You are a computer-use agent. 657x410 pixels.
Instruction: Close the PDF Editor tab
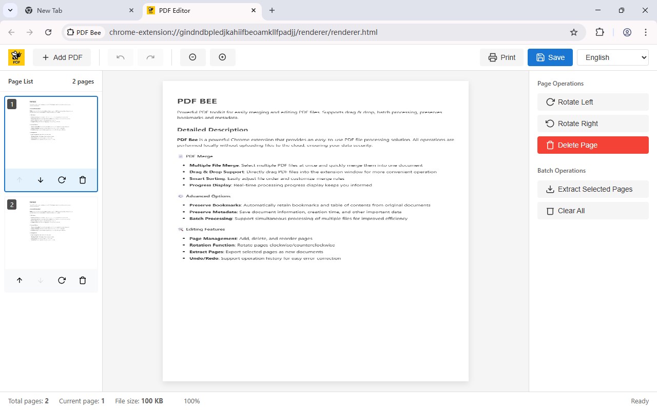coord(254,10)
